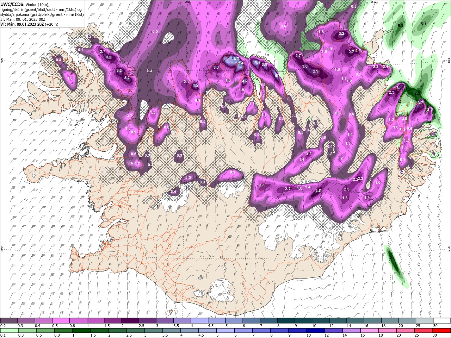451x338 pixels.
Task: Pick the white snow swatch between 25 and 30
Action: 425,321
